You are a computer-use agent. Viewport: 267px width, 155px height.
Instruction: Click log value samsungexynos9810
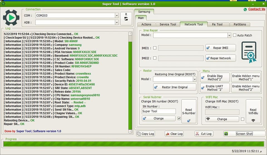[x=85, y=95]
